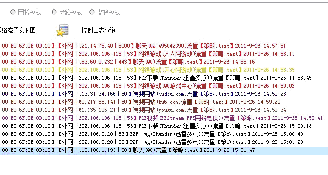328x175 pixels.
Task: Select the tudou.com video site entry
Action: (x=164, y=94)
